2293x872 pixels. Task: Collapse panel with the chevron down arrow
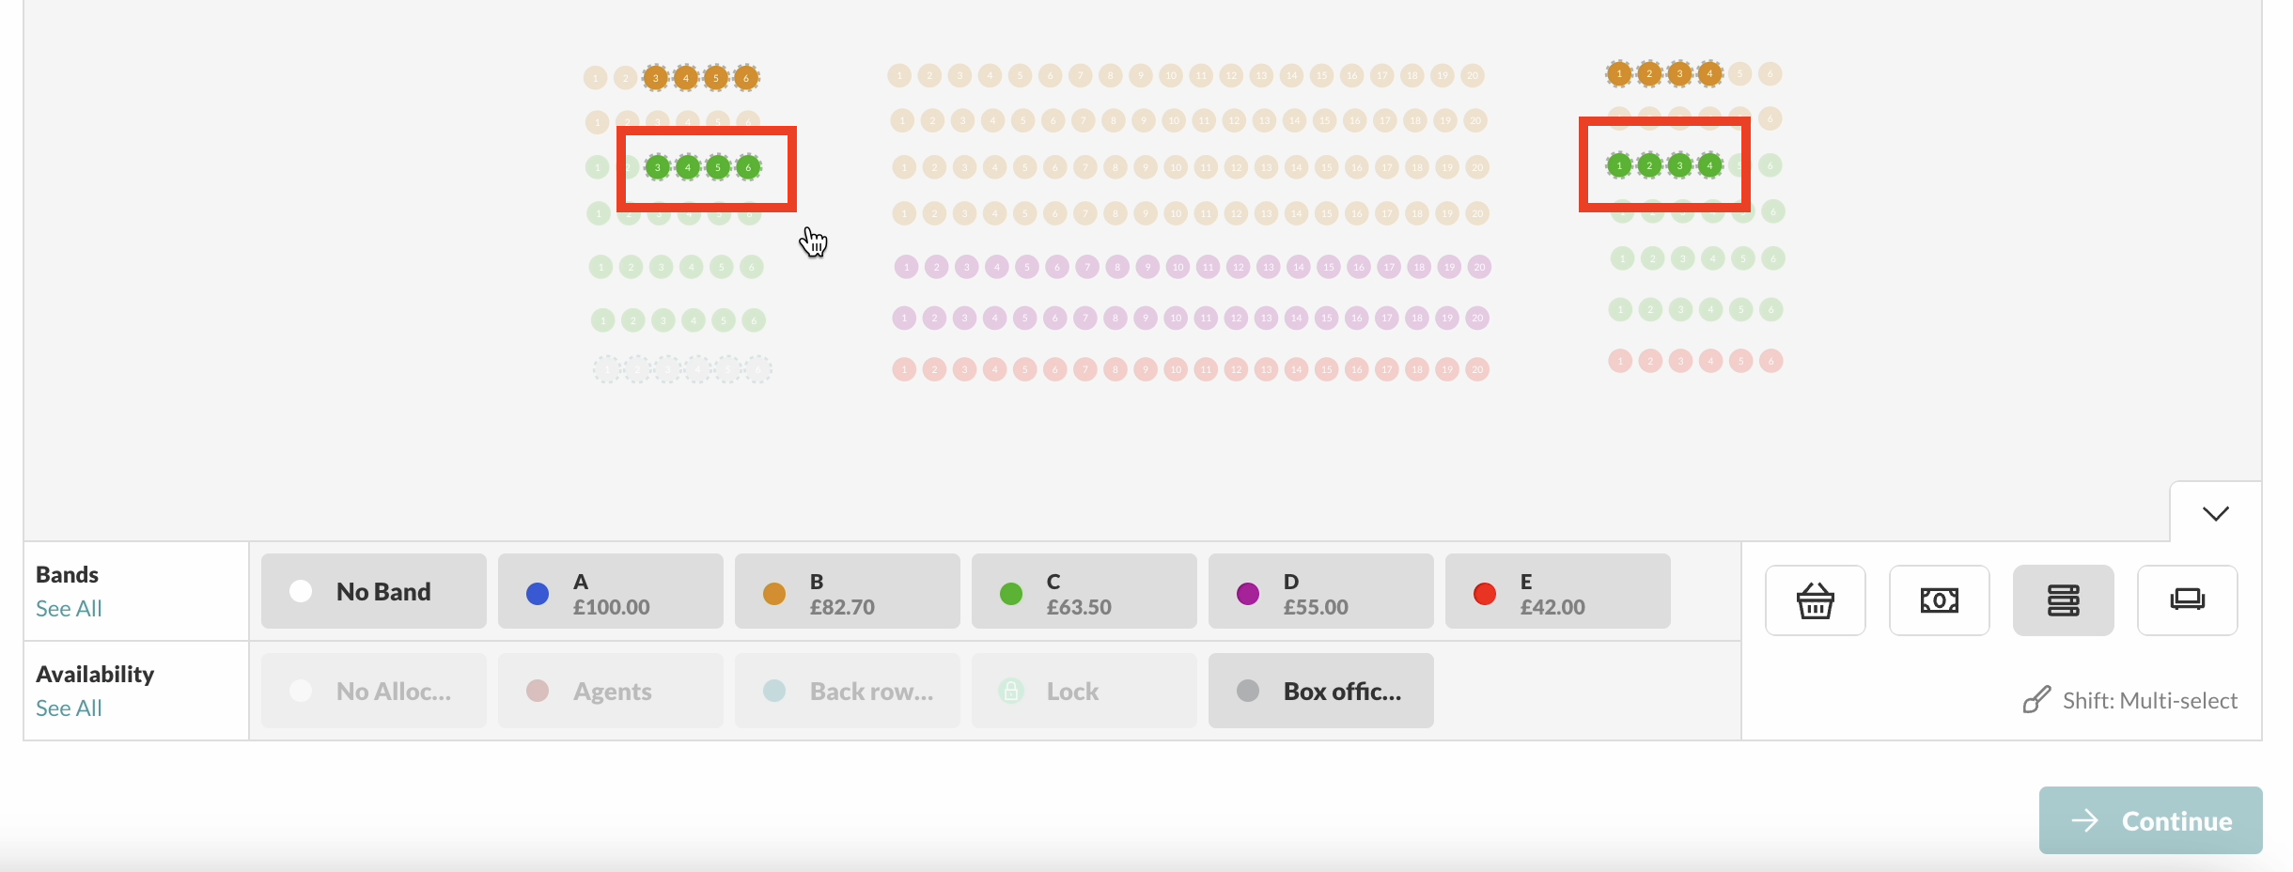[2215, 513]
